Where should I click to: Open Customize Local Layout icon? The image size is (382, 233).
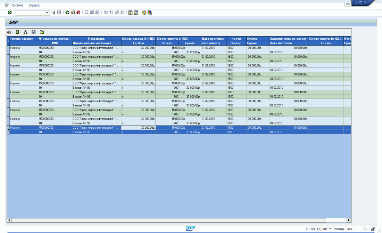(150, 13)
